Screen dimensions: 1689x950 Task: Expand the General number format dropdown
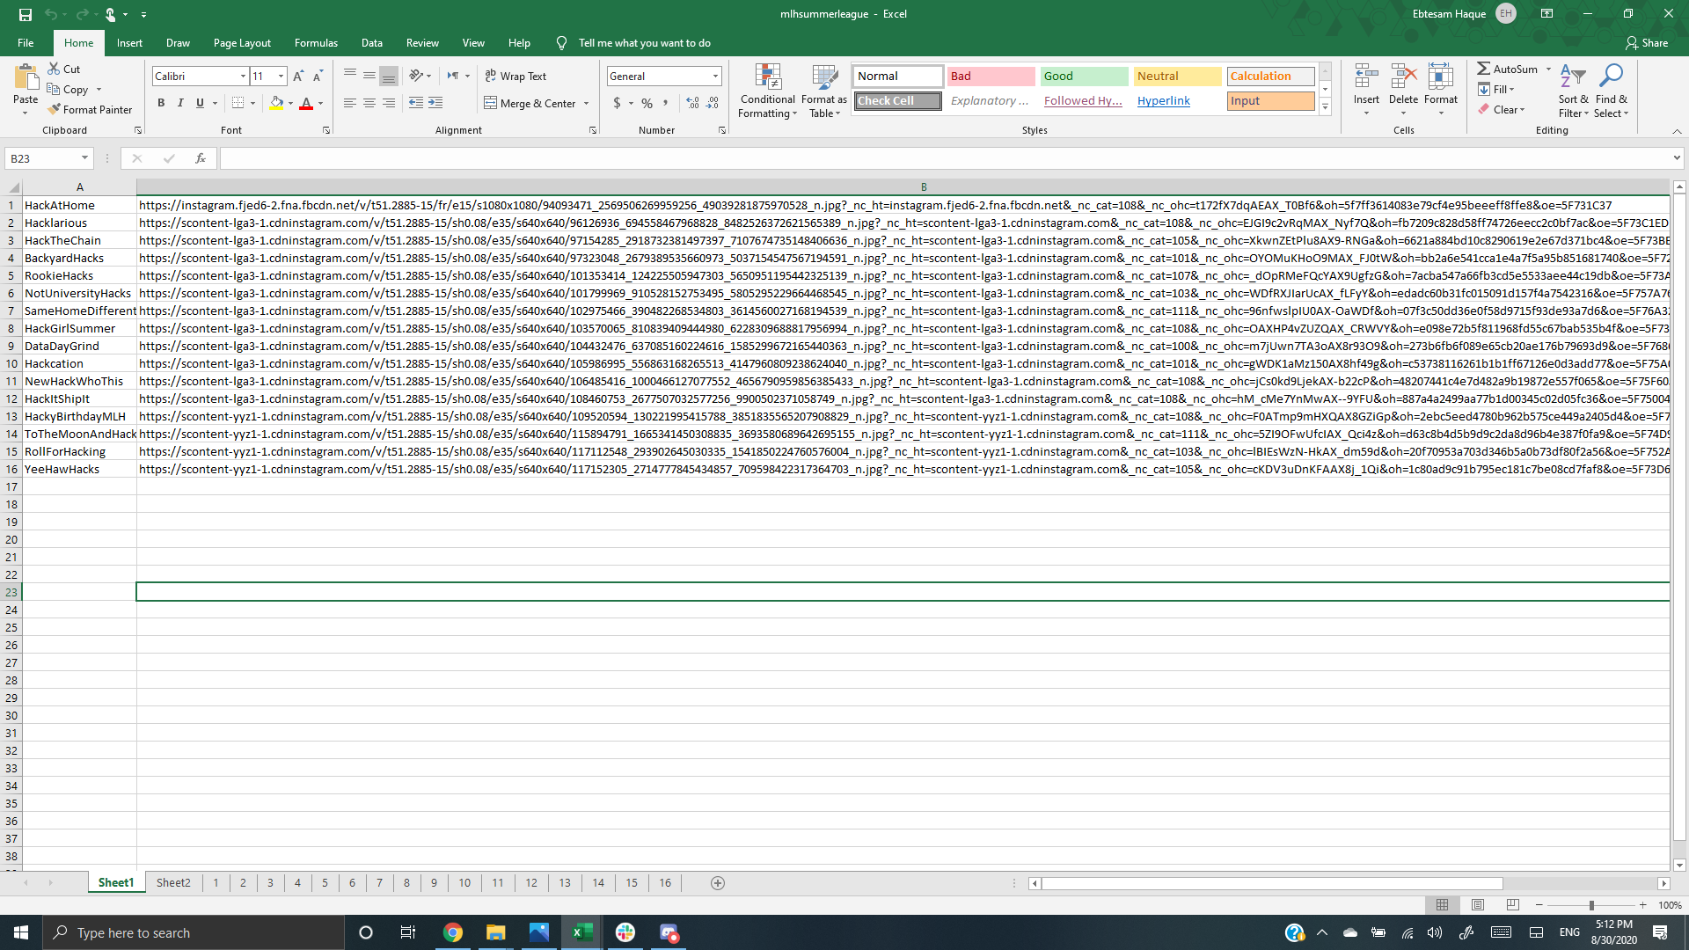point(715,77)
